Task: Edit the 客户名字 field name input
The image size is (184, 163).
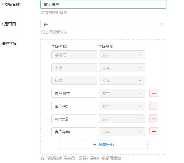Action: click(74, 93)
